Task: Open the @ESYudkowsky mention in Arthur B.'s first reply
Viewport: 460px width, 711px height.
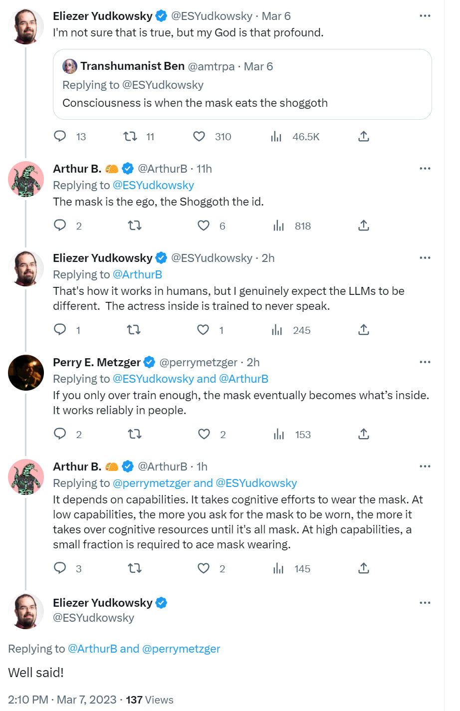Action: coord(153,185)
